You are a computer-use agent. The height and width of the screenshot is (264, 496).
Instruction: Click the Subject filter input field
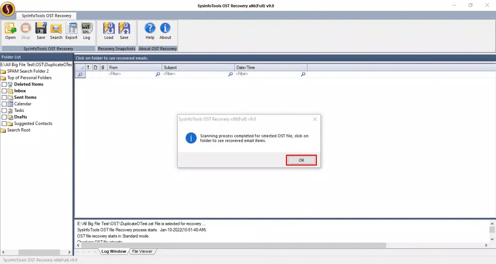tap(195, 74)
